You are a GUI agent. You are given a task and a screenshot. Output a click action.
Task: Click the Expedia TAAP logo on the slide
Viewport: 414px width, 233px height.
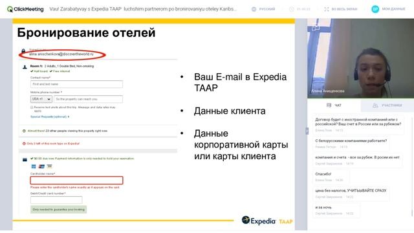tap(267, 221)
